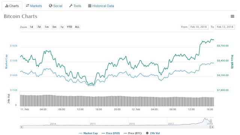Click the calendar icon beside Historical Data
The image size is (240, 135).
pos(90,6)
